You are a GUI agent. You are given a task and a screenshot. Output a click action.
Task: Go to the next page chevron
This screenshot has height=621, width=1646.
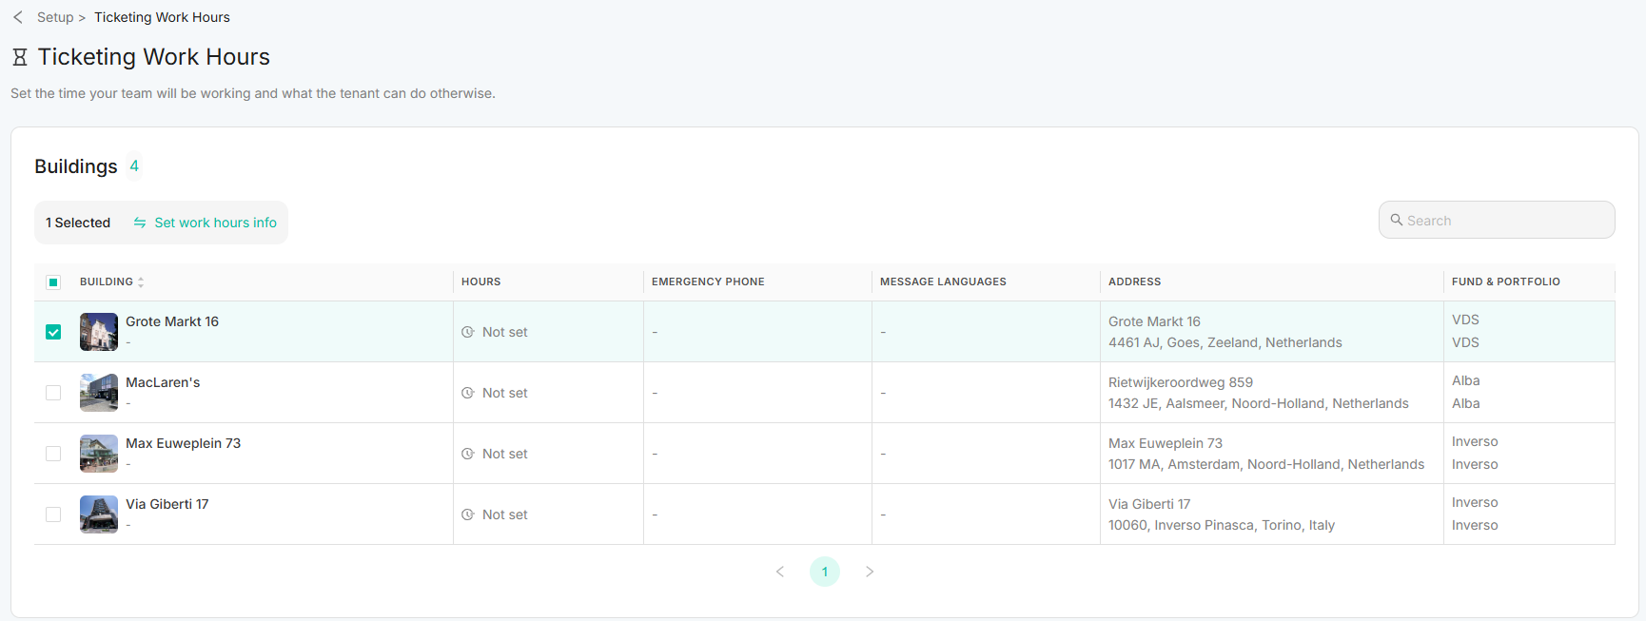[870, 572]
